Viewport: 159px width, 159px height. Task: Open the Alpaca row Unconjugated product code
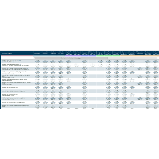click(37, 61)
